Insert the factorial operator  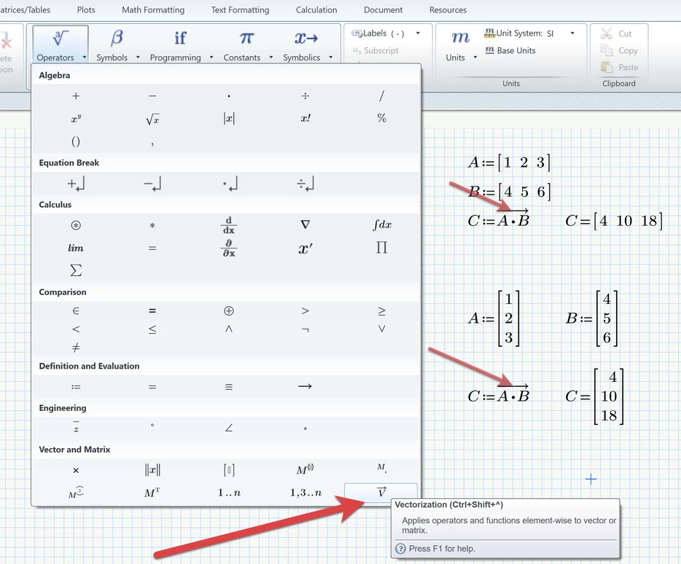(x=306, y=118)
